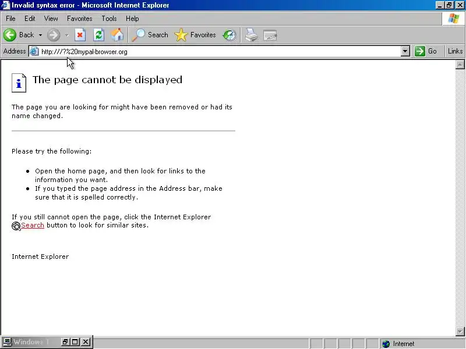Click the page icon in the address bar

34,51
